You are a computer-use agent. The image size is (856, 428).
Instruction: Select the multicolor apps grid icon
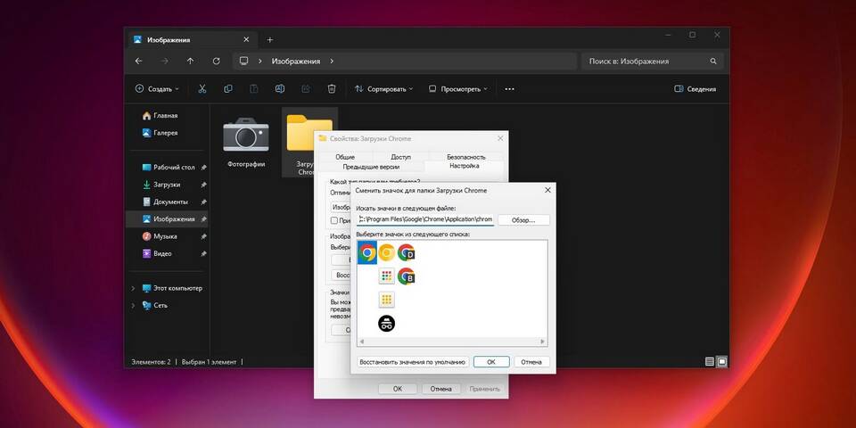(x=386, y=276)
